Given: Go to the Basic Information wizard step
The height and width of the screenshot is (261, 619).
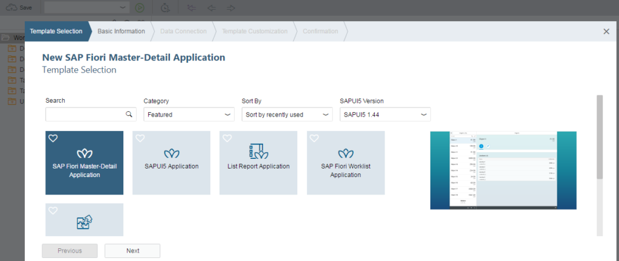Looking at the screenshot, I should point(121,31).
